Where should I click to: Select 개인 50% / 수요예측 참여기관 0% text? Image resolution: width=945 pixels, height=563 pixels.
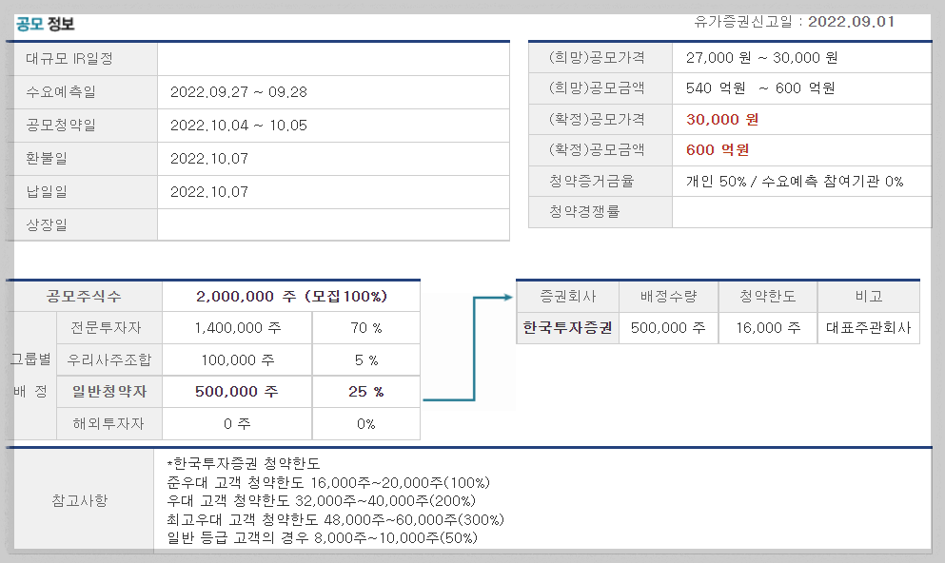click(795, 182)
